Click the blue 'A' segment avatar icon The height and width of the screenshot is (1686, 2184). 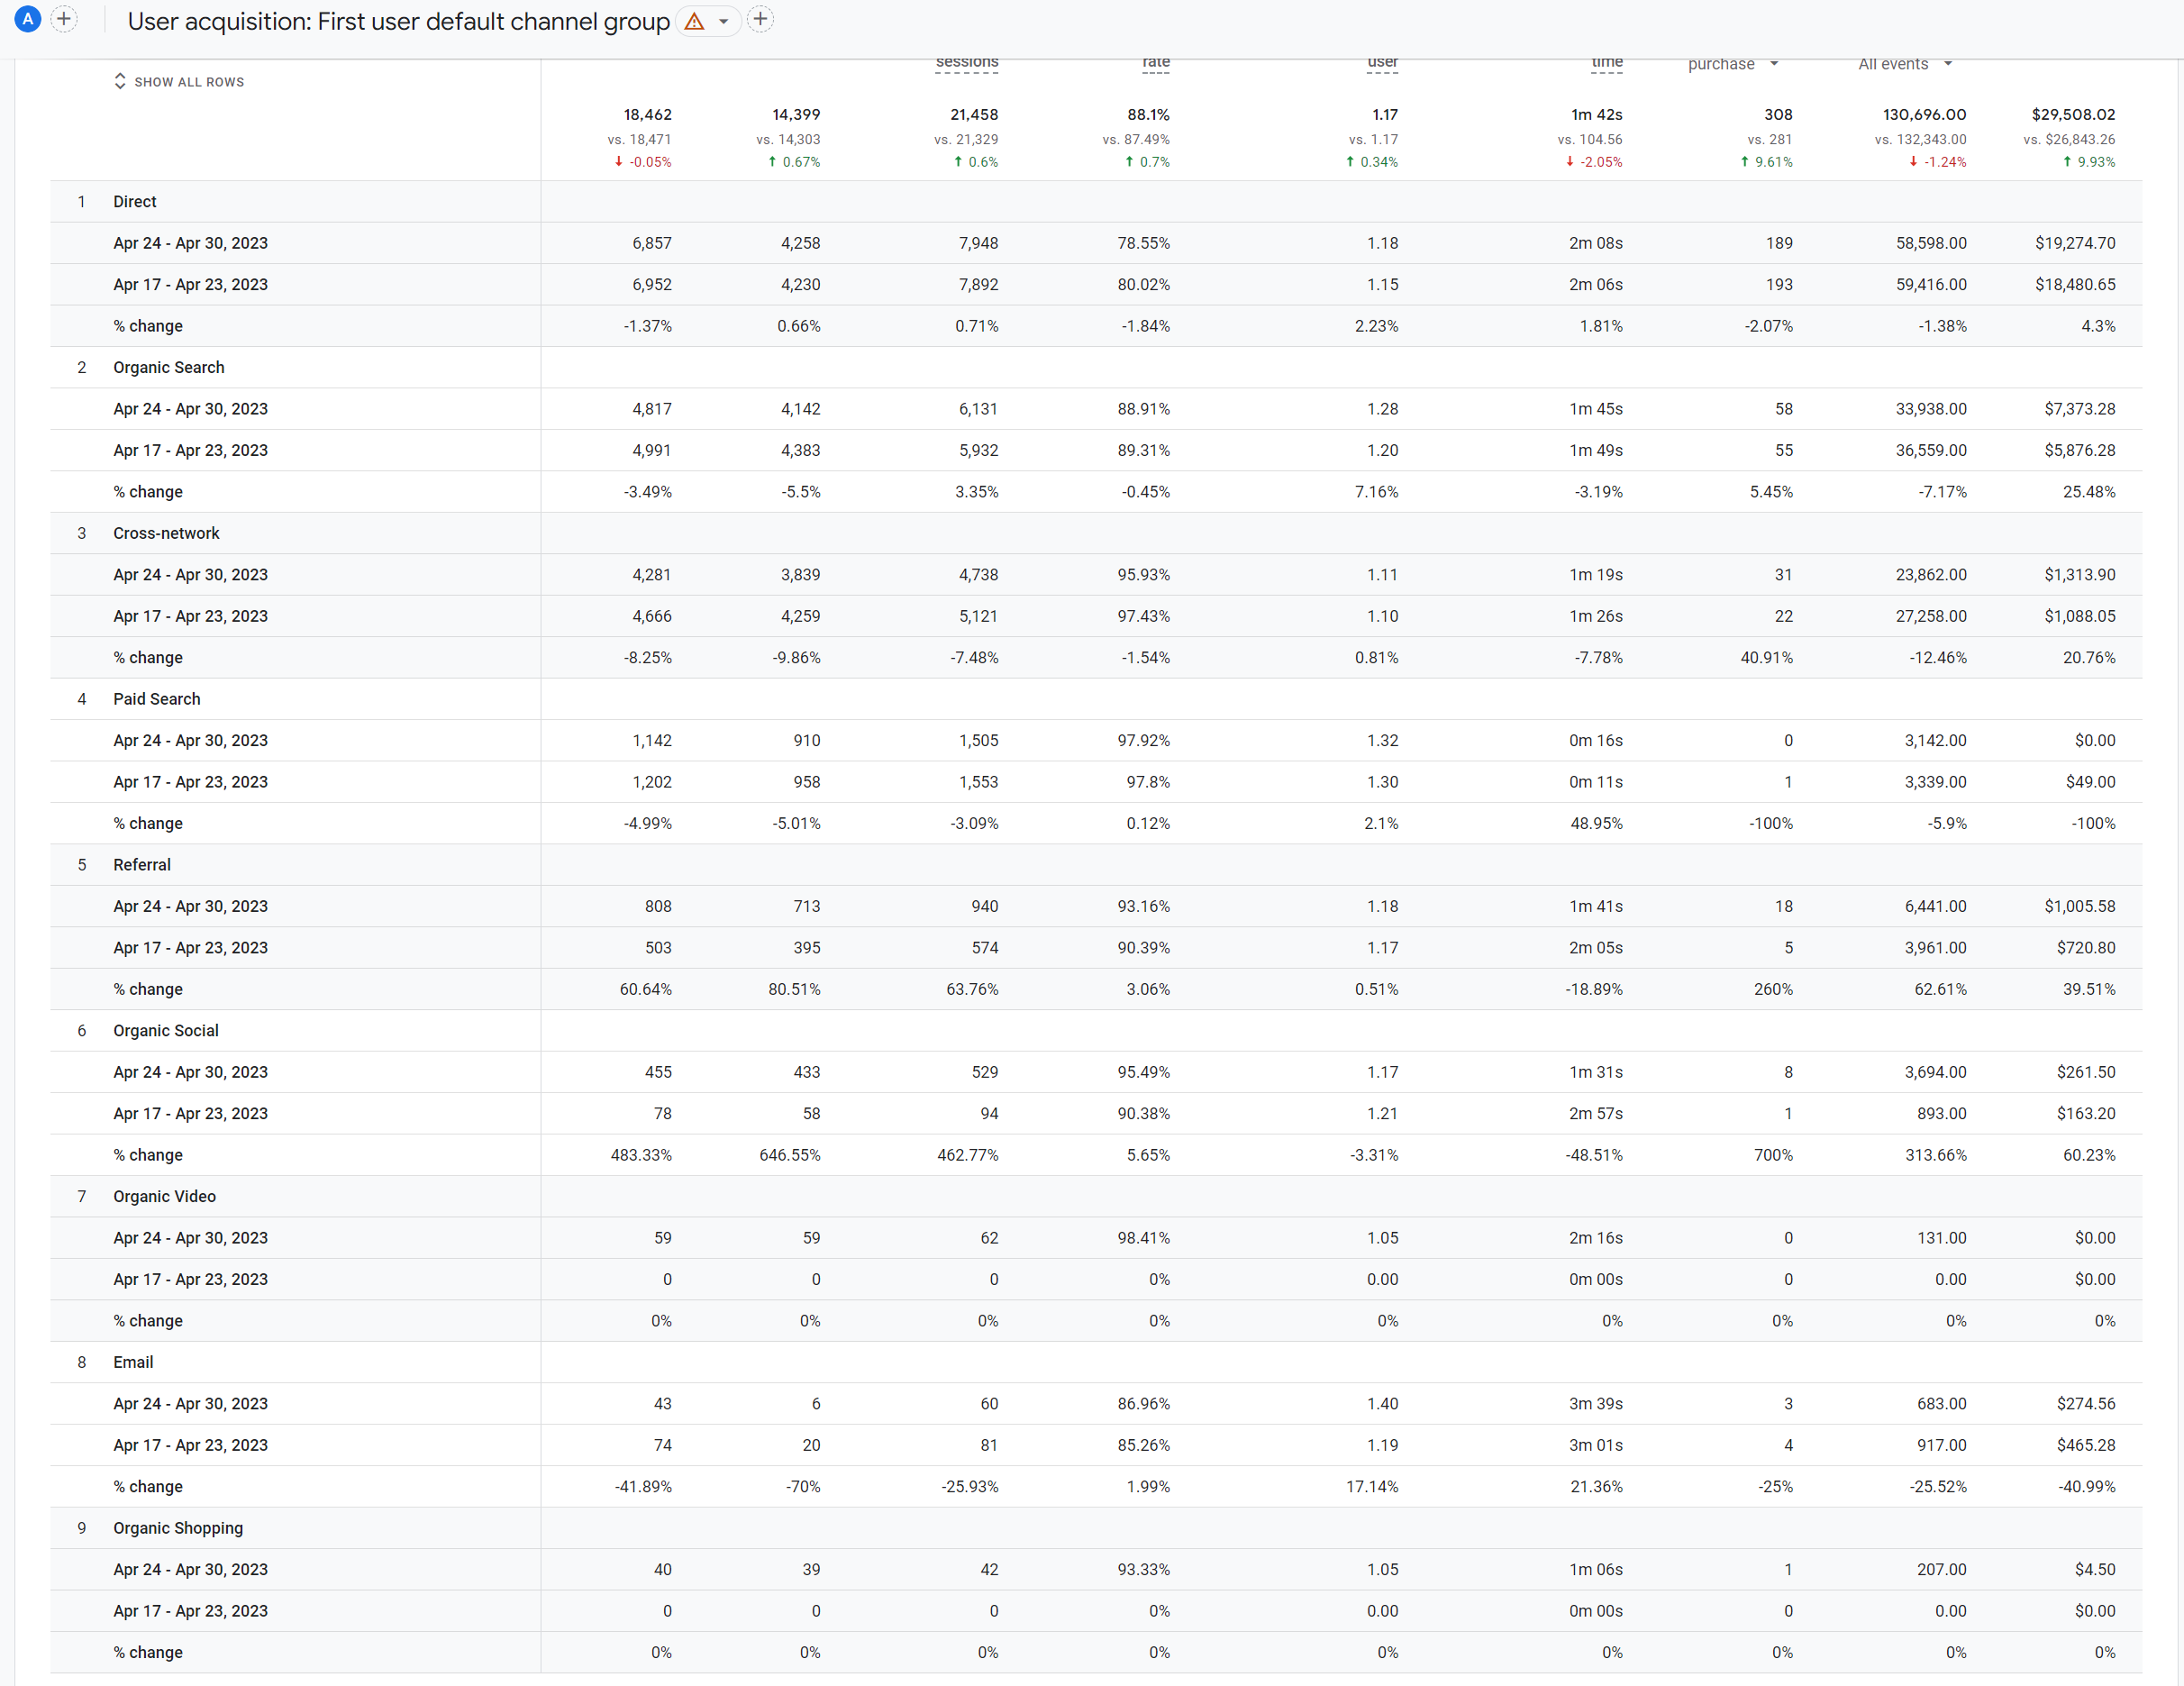[x=28, y=19]
